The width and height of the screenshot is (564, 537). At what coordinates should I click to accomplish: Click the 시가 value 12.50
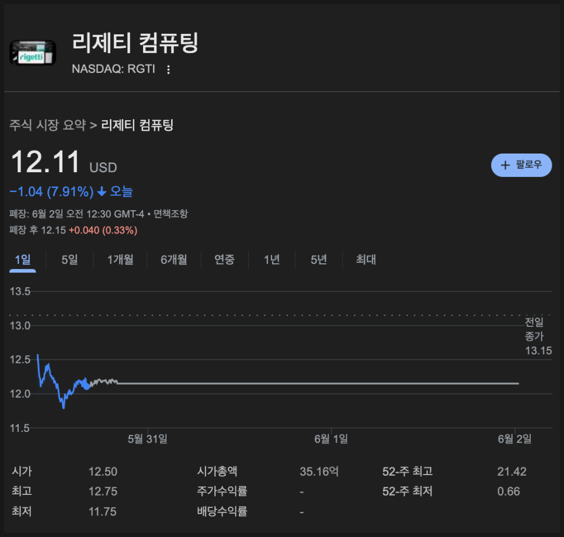click(x=103, y=472)
